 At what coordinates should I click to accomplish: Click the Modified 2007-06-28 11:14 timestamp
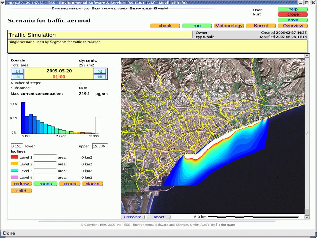click(x=283, y=37)
